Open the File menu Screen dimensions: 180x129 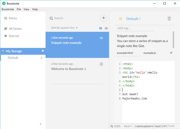tap(19, 9)
